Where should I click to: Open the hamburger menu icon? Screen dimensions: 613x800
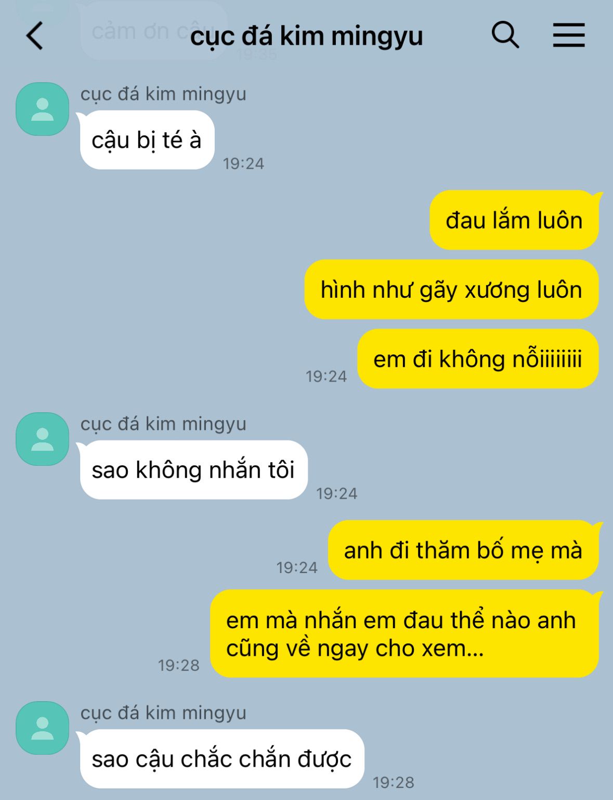pyautogui.click(x=569, y=35)
